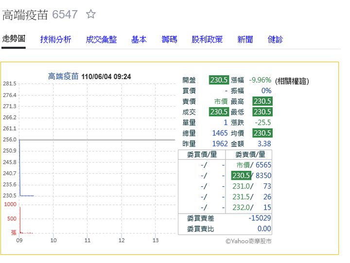
Task: Click the 漲幅 value -9.96%
Action: (260, 80)
